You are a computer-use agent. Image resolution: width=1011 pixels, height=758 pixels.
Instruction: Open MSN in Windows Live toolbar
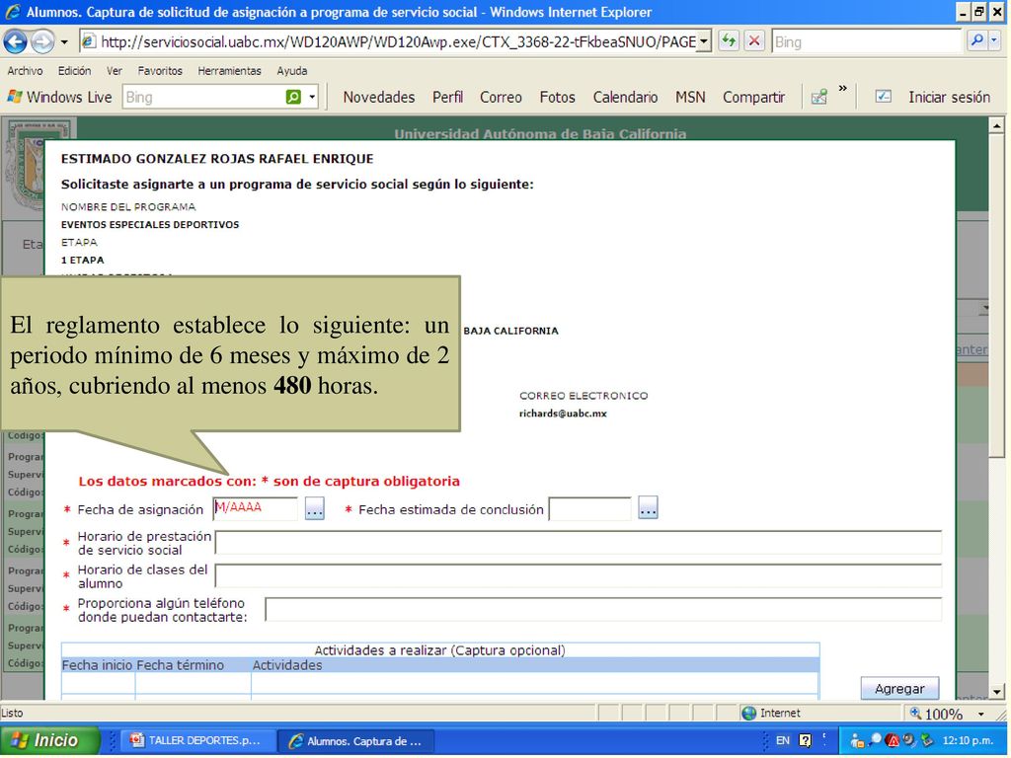690,98
